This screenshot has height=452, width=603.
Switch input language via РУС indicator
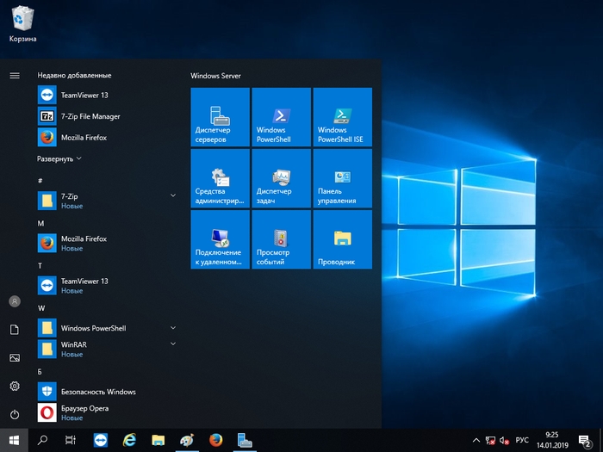pos(522,440)
